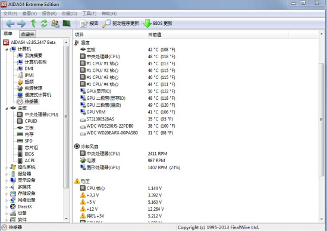Image resolution: width=327 pixels, height=231 pixels.
Task: Click the 冷却风扇 fan icon
Action: click(x=77, y=147)
